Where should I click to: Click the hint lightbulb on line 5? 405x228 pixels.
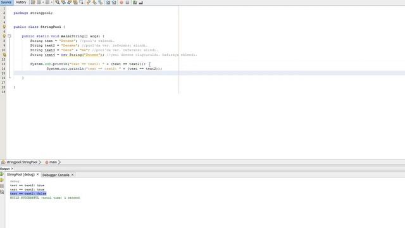click(4, 27)
